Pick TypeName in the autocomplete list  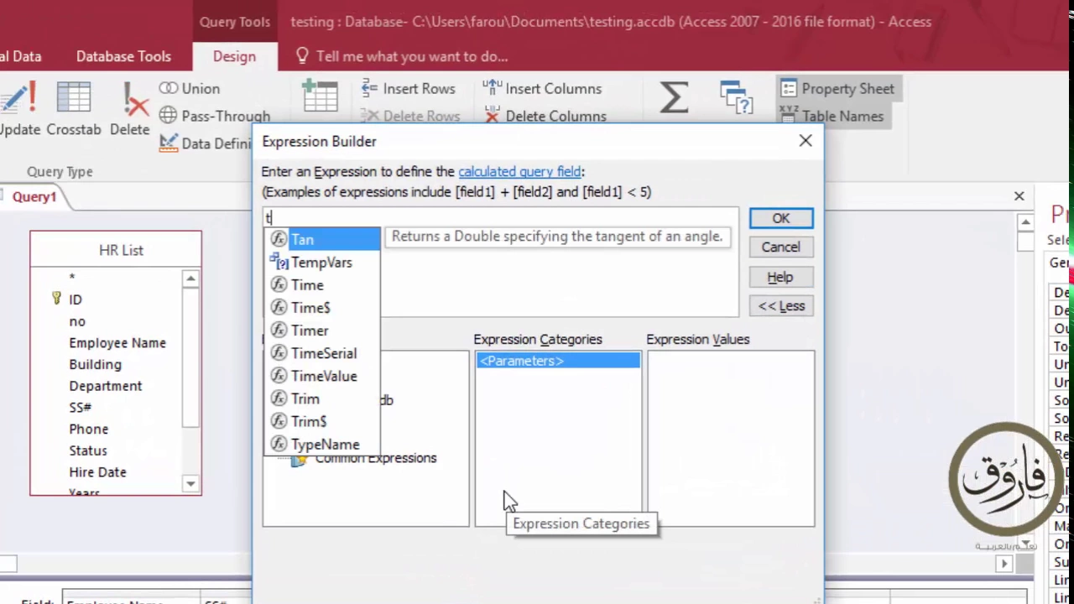[x=324, y=445]
